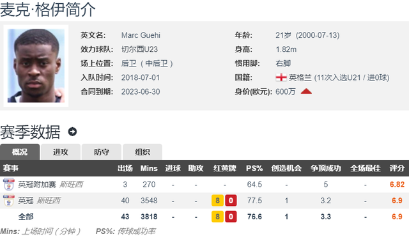Open the 斯旺西 link in 英冠 row
The width and height of the screenshot is (409, 241).
[49, 200]
